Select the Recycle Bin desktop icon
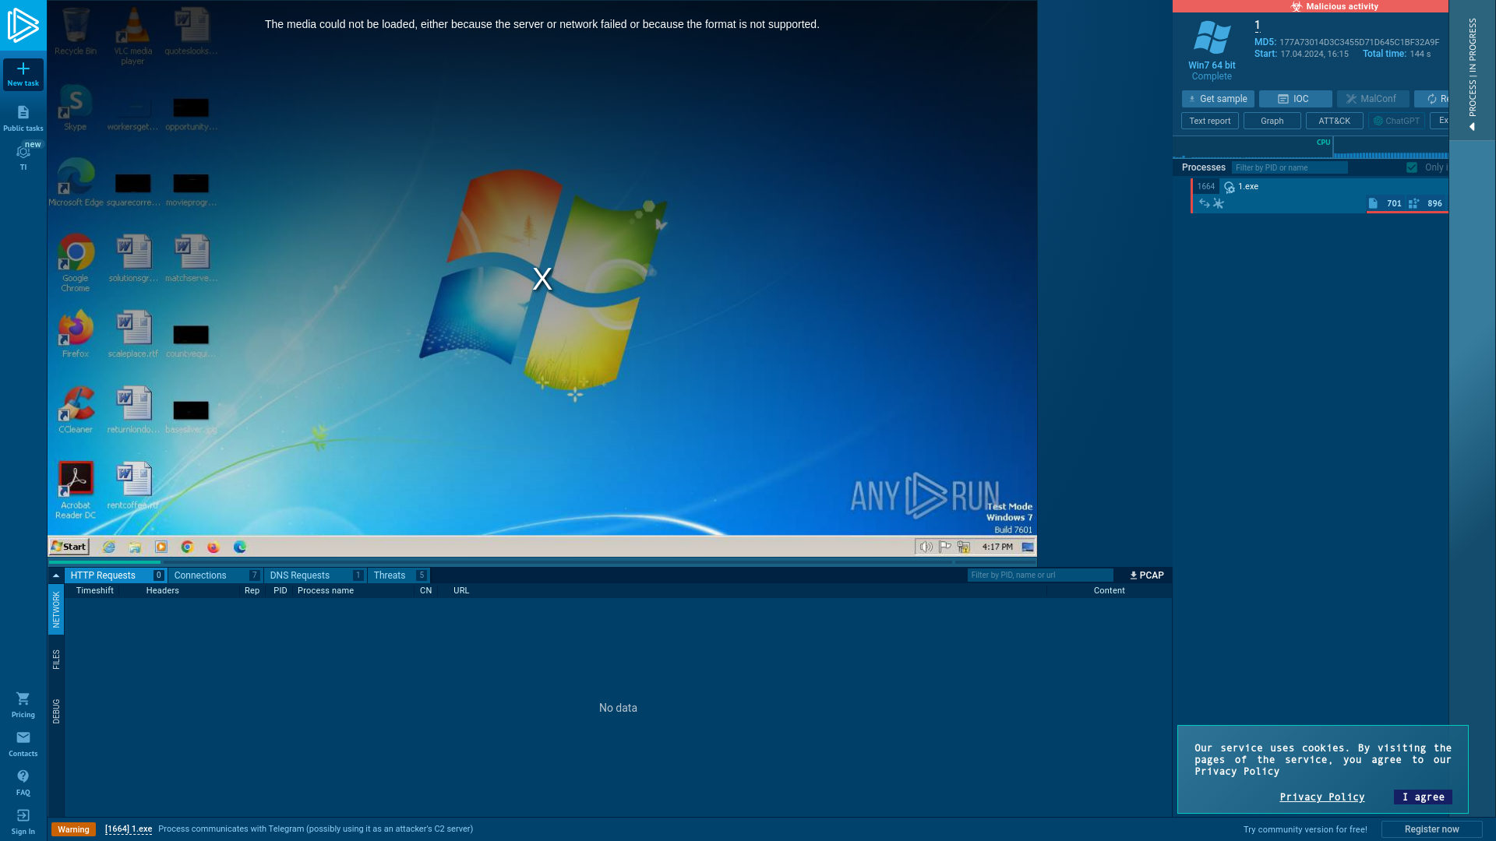Image resolution: width=1496 pixels, height=841 pixels. pyautogui.click(x=76, y=32)
